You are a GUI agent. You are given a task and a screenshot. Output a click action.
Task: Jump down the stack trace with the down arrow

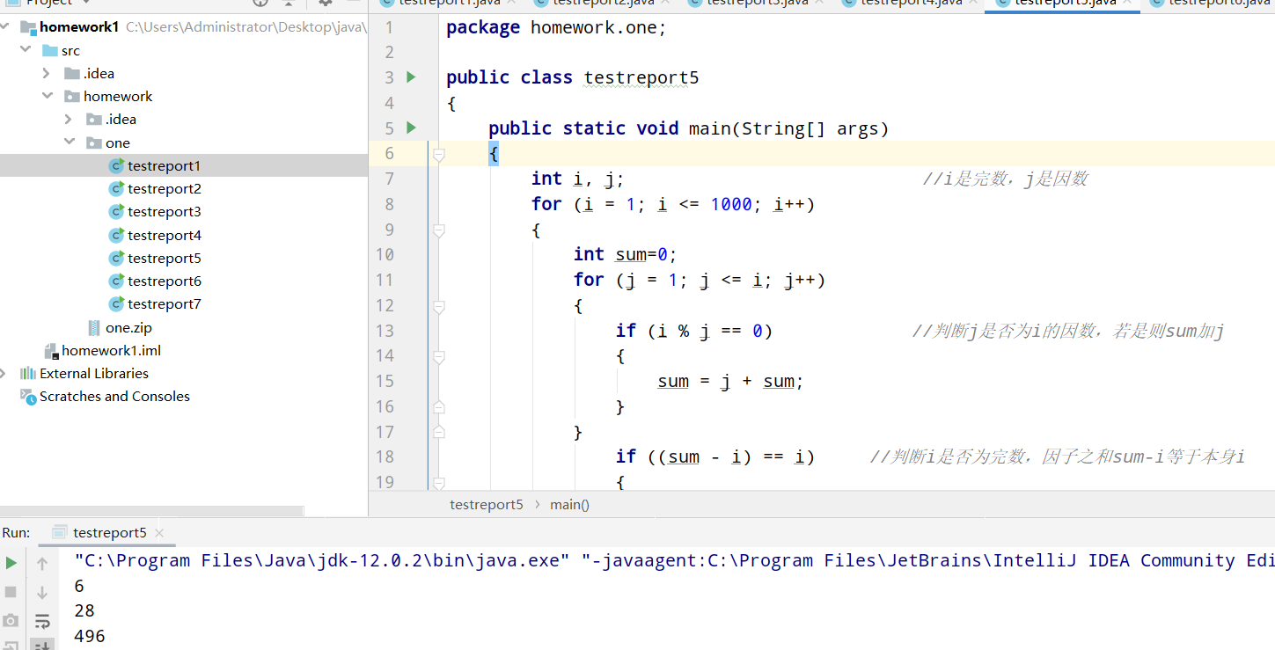click(x=42, y=592)
